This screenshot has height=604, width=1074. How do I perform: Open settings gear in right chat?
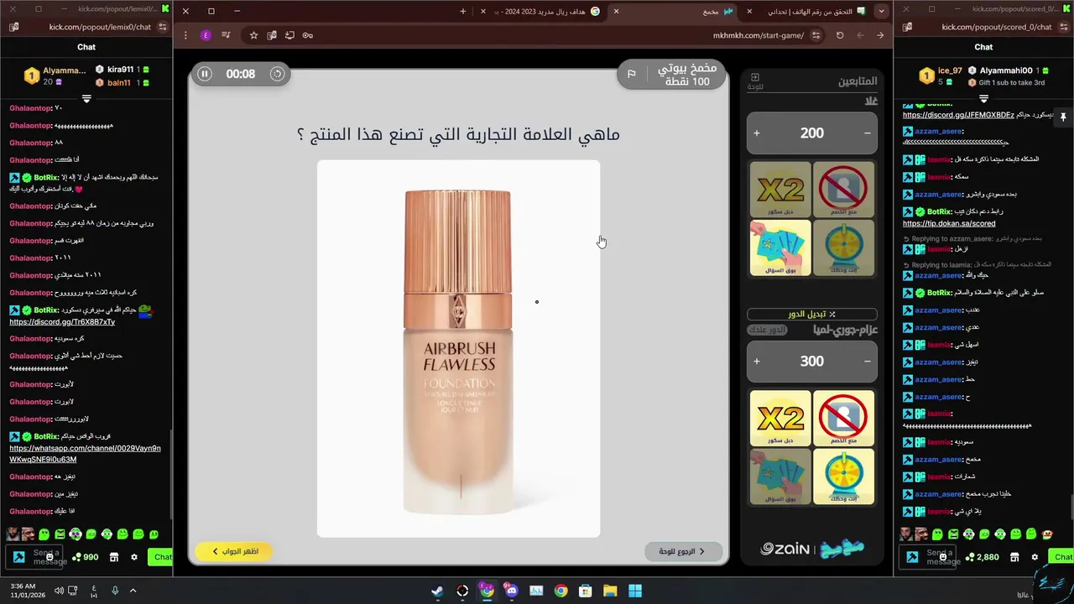pos(1035,557)
